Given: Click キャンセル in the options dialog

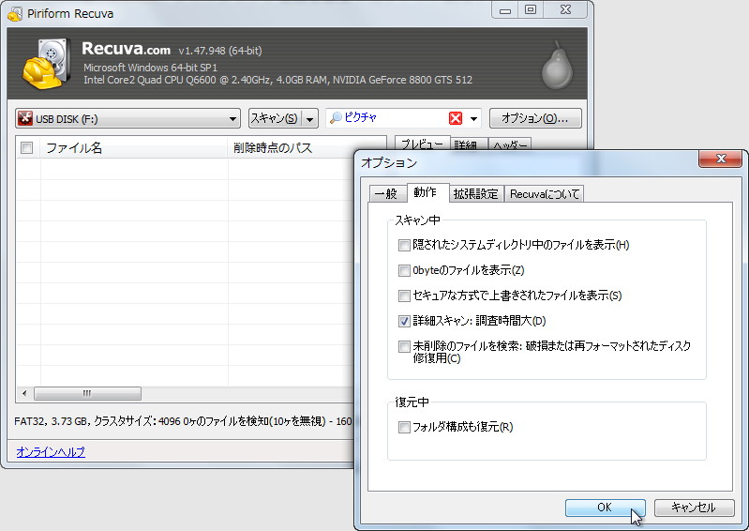Looking at the screenshot, I should (694, 508).
